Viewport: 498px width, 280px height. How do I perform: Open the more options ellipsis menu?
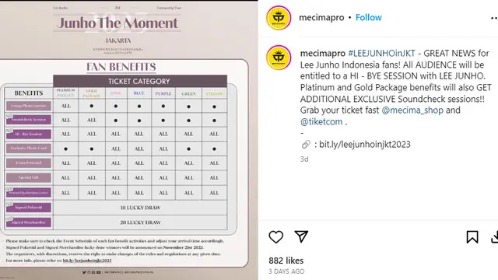click(x=494, y=18)
